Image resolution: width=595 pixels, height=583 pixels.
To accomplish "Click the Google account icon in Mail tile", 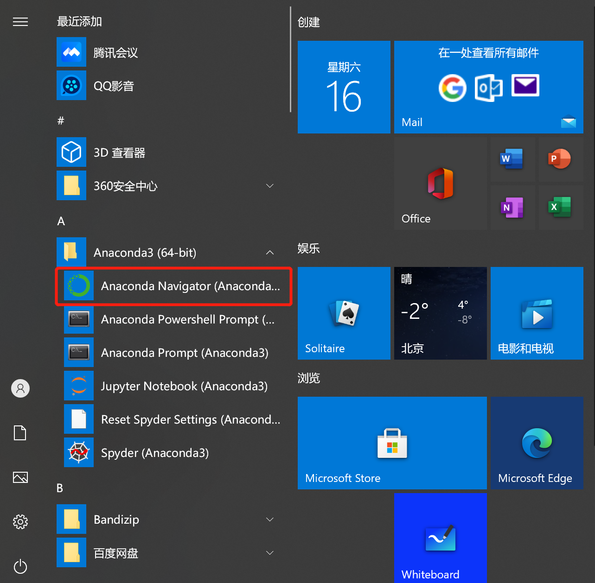I will pyautogui.click(x=452, y=88).
